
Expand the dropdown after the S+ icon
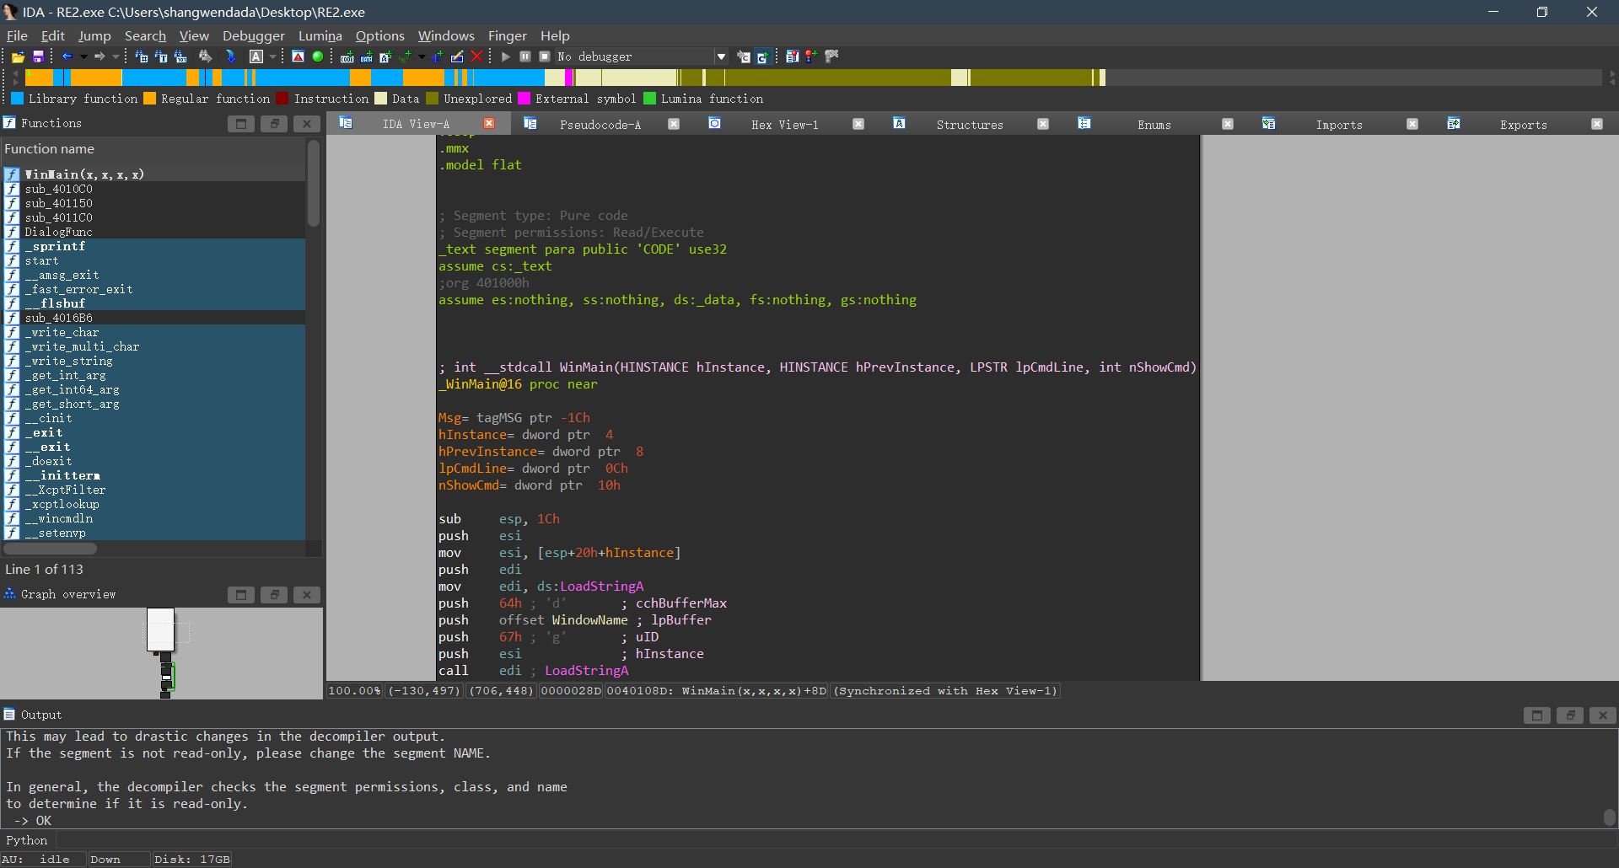[422, 56]
